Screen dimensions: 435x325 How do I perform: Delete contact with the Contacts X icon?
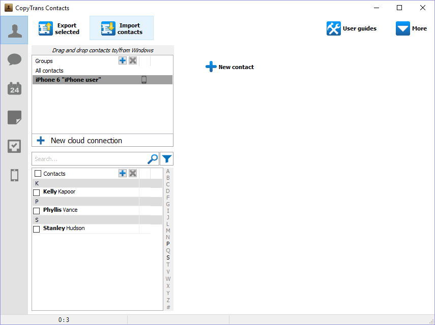point(133,173)
